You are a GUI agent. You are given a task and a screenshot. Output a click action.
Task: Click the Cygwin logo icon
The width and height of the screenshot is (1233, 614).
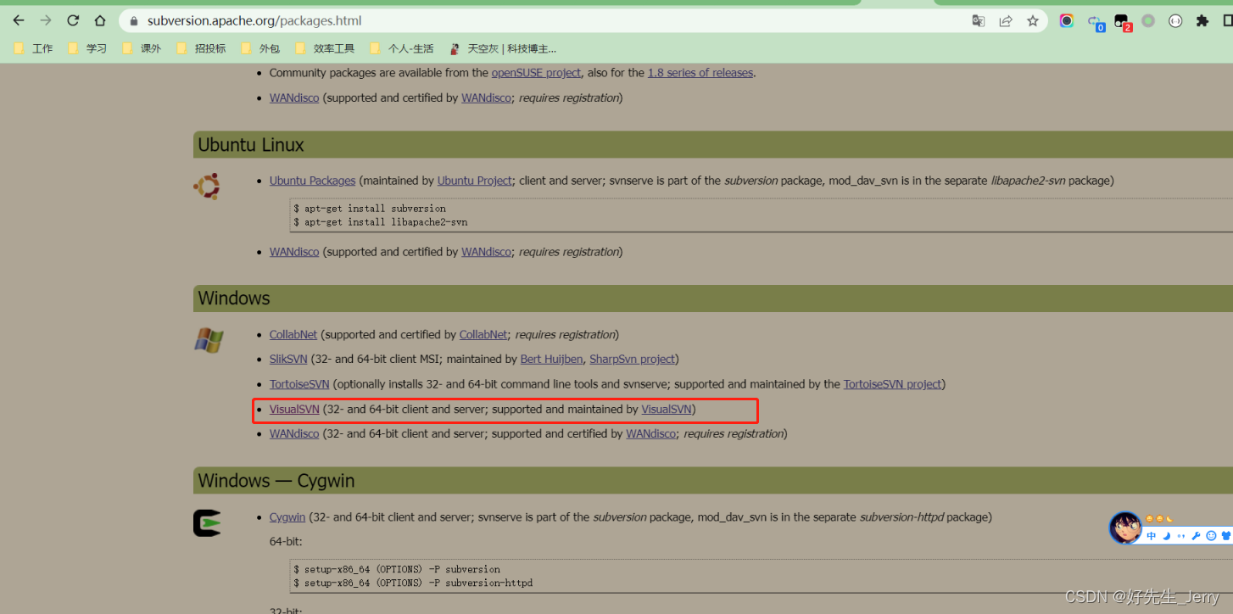pyautogui.click(x=207, y=523)
